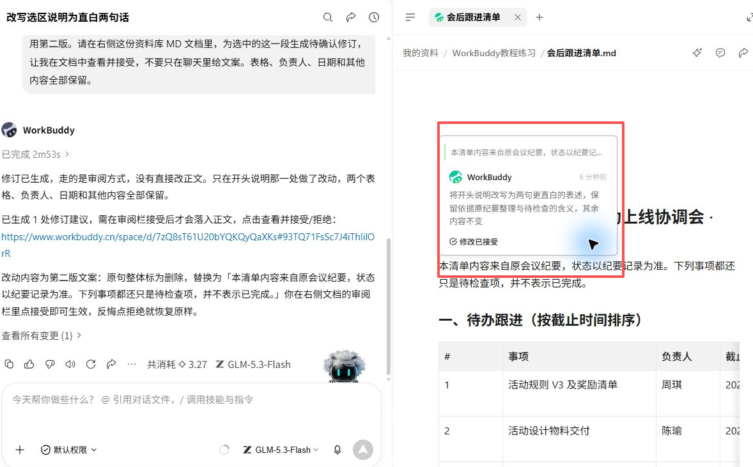Viewport: 753px width, 467px height.
Task: Toggle the document outline list icon
Action: coord(410,17)
